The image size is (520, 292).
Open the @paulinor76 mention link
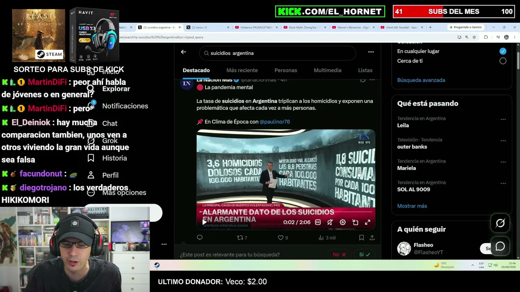pos(275,122)
